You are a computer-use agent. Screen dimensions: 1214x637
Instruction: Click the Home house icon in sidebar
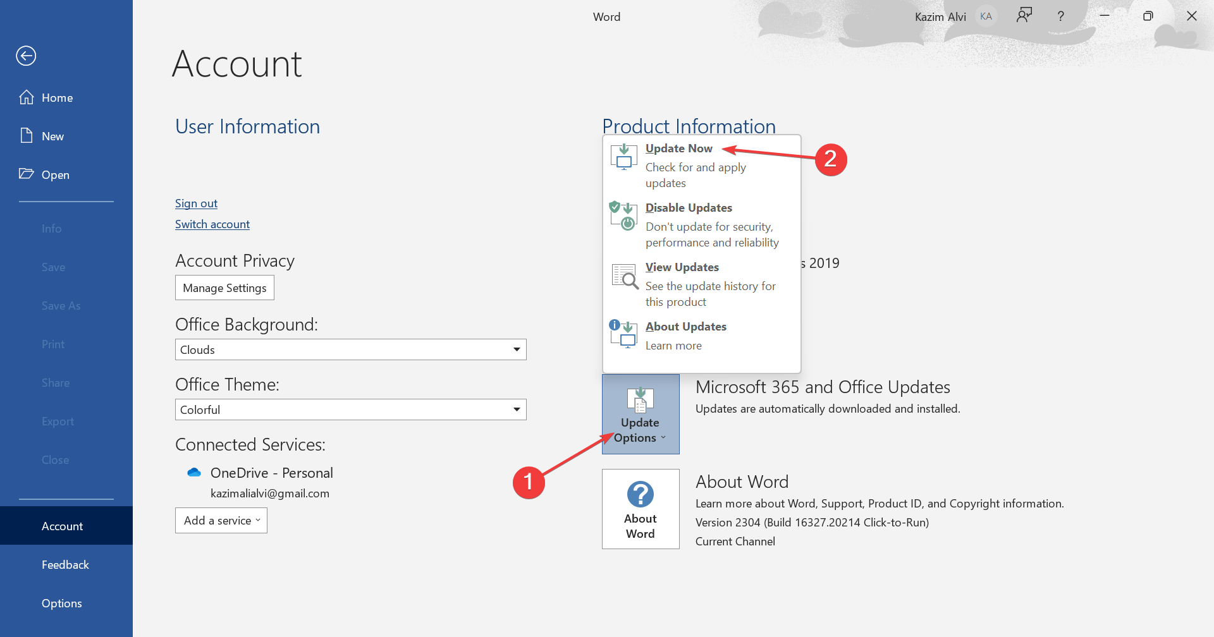tap(27, 97)
